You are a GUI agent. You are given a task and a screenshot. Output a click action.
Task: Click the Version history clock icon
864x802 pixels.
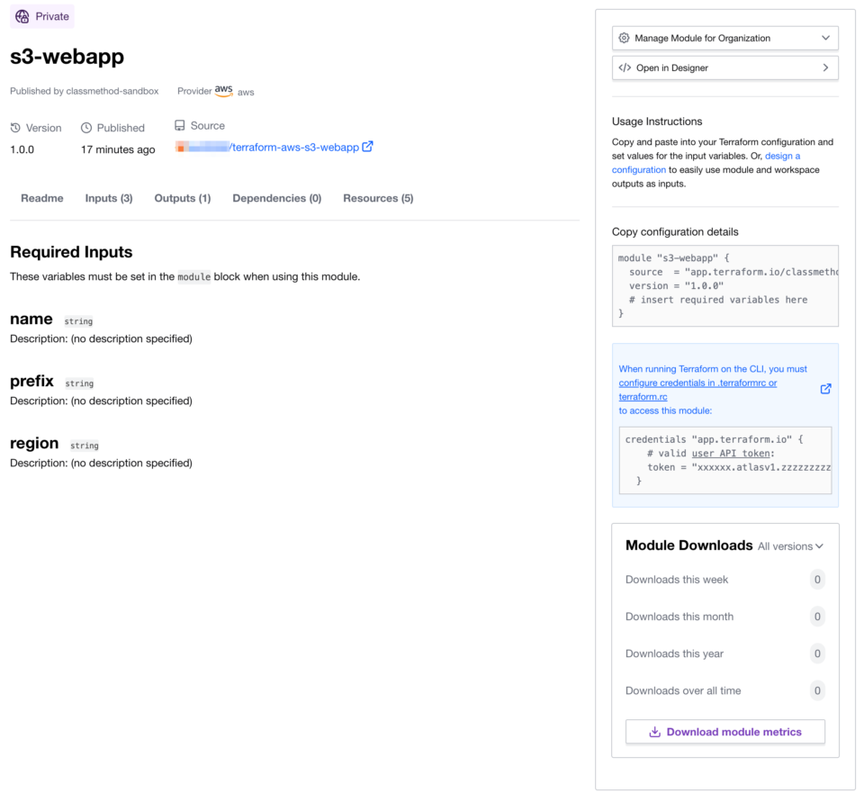point(15,128)
